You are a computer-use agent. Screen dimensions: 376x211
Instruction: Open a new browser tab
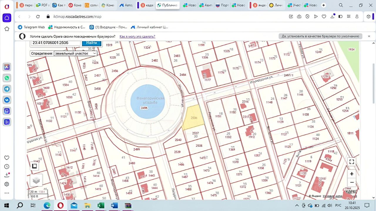[323, 5]
